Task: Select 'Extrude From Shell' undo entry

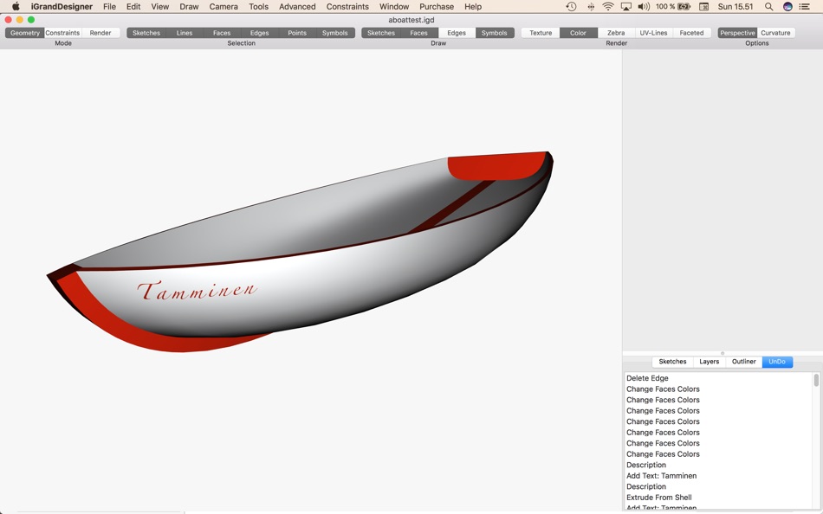Action: [x=718, y=498]
